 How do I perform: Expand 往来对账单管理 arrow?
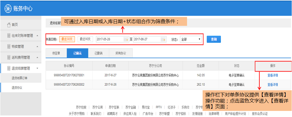pos(38,36)
